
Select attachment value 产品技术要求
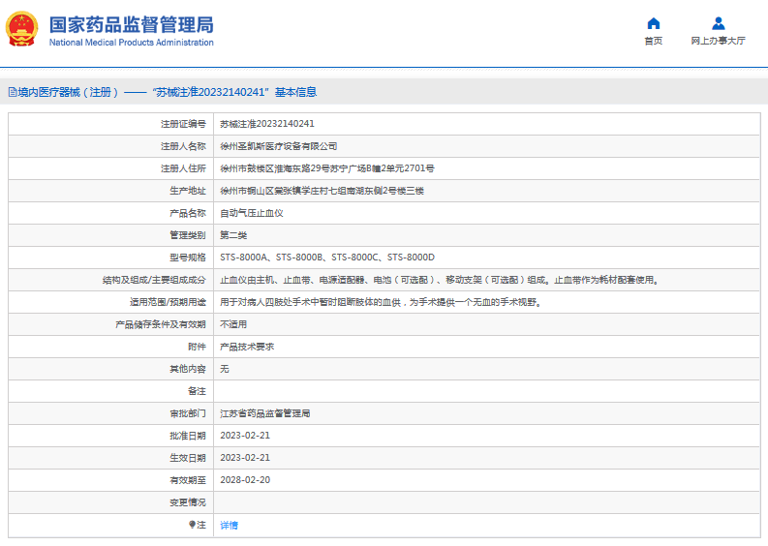click(x=247, y=347)
